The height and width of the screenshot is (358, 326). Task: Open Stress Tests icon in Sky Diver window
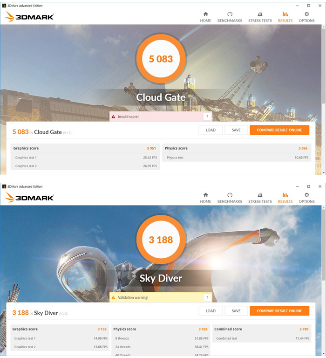[x=260, y=195]
